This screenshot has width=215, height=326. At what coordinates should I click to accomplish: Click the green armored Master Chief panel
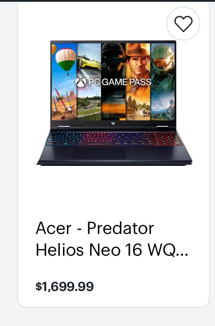coord(163,81)
